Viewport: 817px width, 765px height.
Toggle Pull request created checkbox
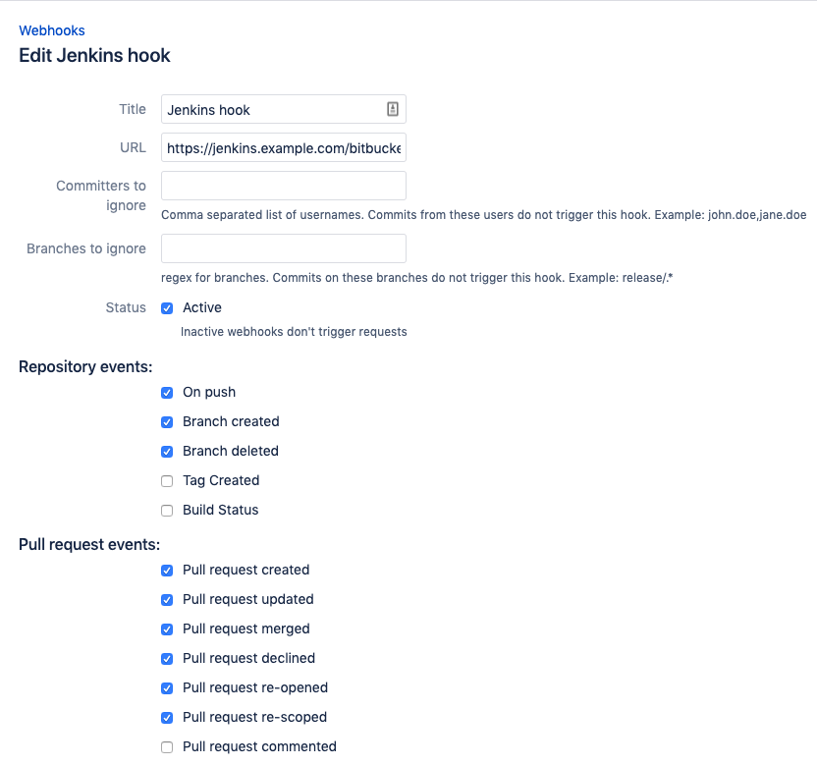167,571
